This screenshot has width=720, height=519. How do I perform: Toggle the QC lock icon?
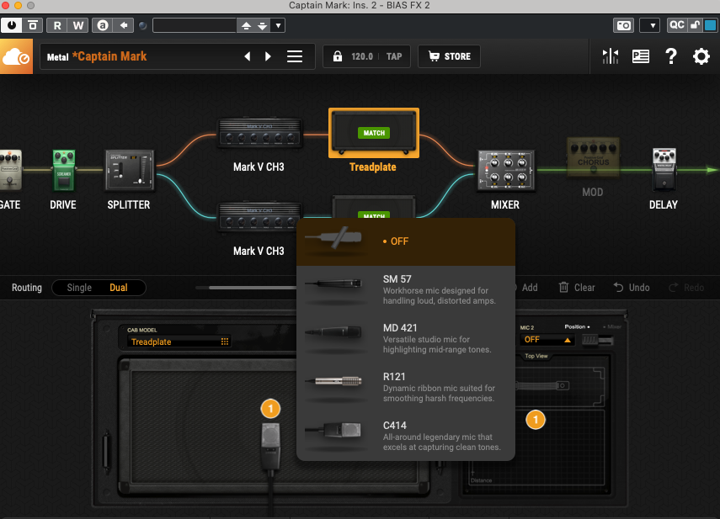(696, 25)
